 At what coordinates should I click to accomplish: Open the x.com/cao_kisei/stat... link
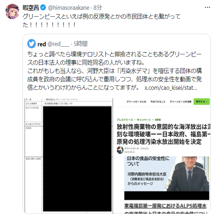171,88
